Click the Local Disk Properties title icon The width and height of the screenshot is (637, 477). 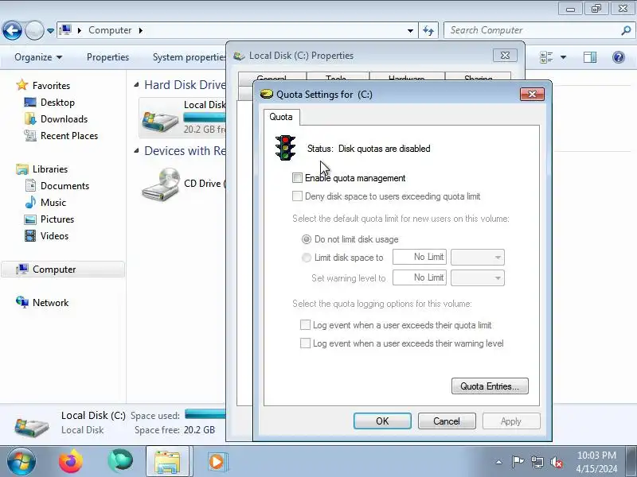(240, 56)
